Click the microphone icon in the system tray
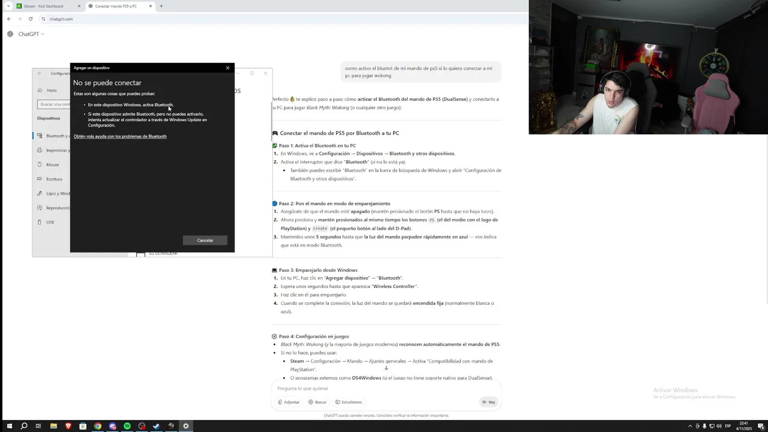This screenshot has height=432, width=768. 704,426
